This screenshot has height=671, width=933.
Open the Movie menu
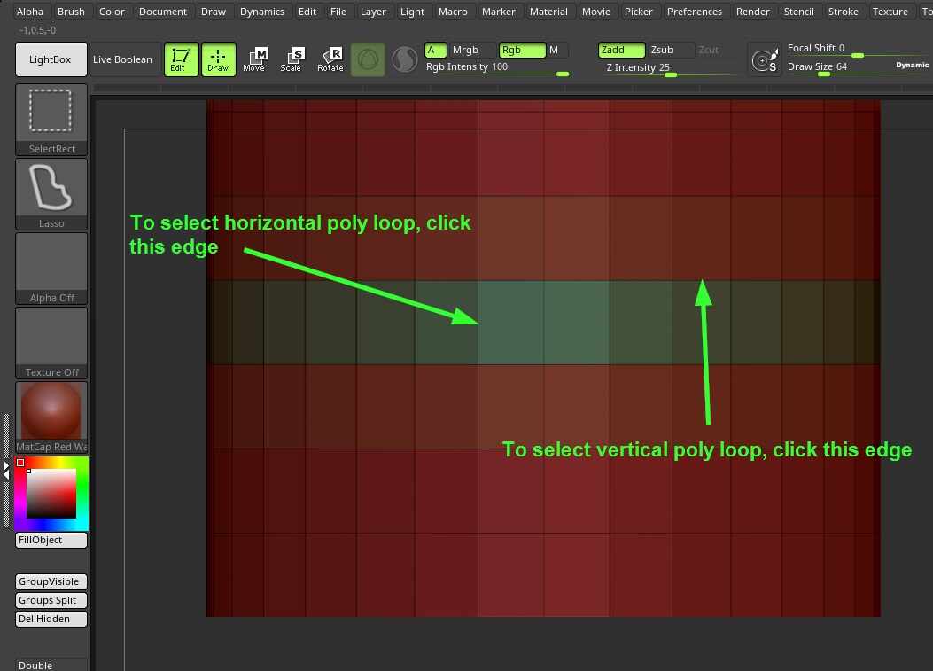coord(595,12)
